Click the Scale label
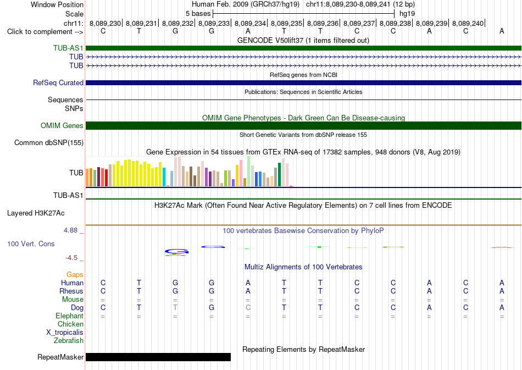 click(x=74, y=14)
